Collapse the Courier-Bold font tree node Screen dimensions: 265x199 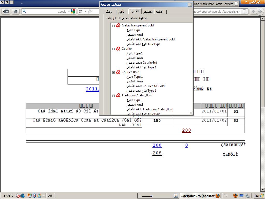point(113,72)
